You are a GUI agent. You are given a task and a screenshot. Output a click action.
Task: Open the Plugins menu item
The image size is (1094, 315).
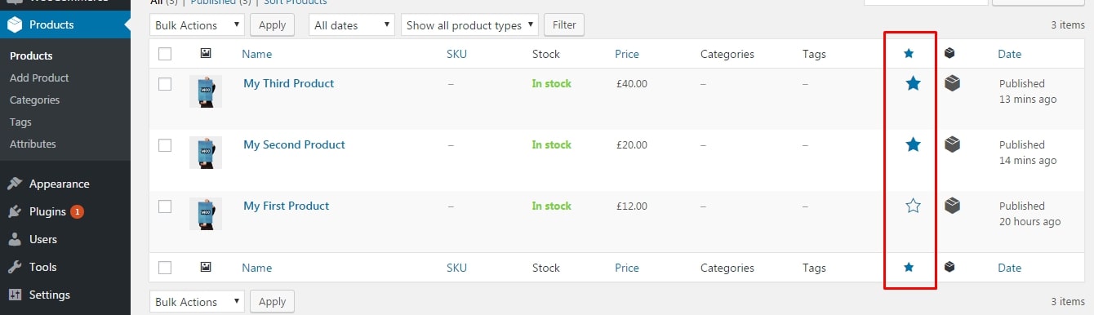tap(47, 211)
